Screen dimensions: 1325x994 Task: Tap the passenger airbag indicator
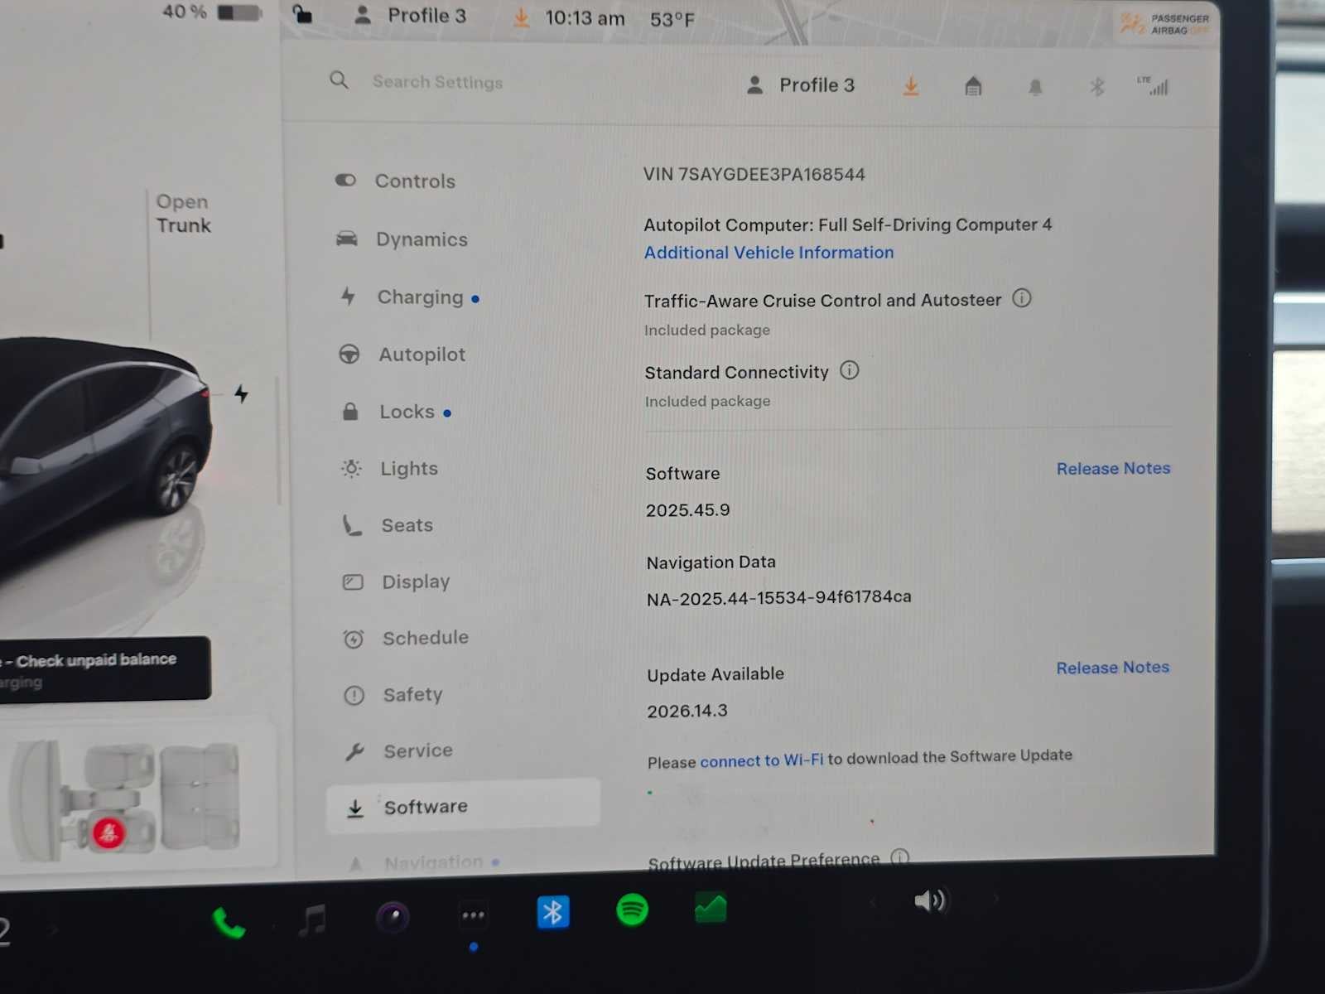coord(1164,24)
